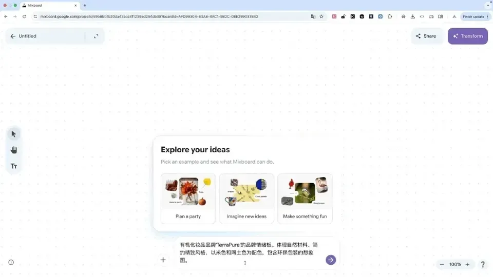This screenshot has width=493, height=277.
Task: Open the browser downloads icon
Action: coord(412,16)
